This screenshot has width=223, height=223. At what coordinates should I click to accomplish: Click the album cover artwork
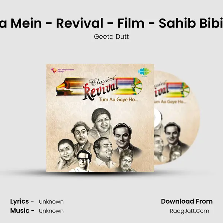(100, 118)
